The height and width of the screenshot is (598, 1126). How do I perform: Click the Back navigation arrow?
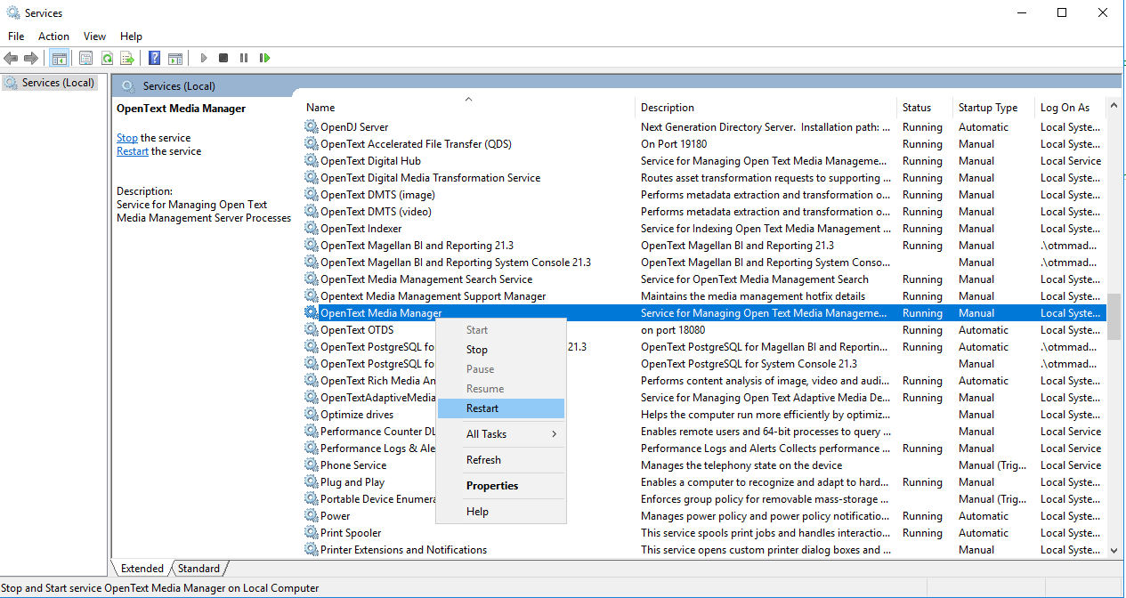[11, 58]
